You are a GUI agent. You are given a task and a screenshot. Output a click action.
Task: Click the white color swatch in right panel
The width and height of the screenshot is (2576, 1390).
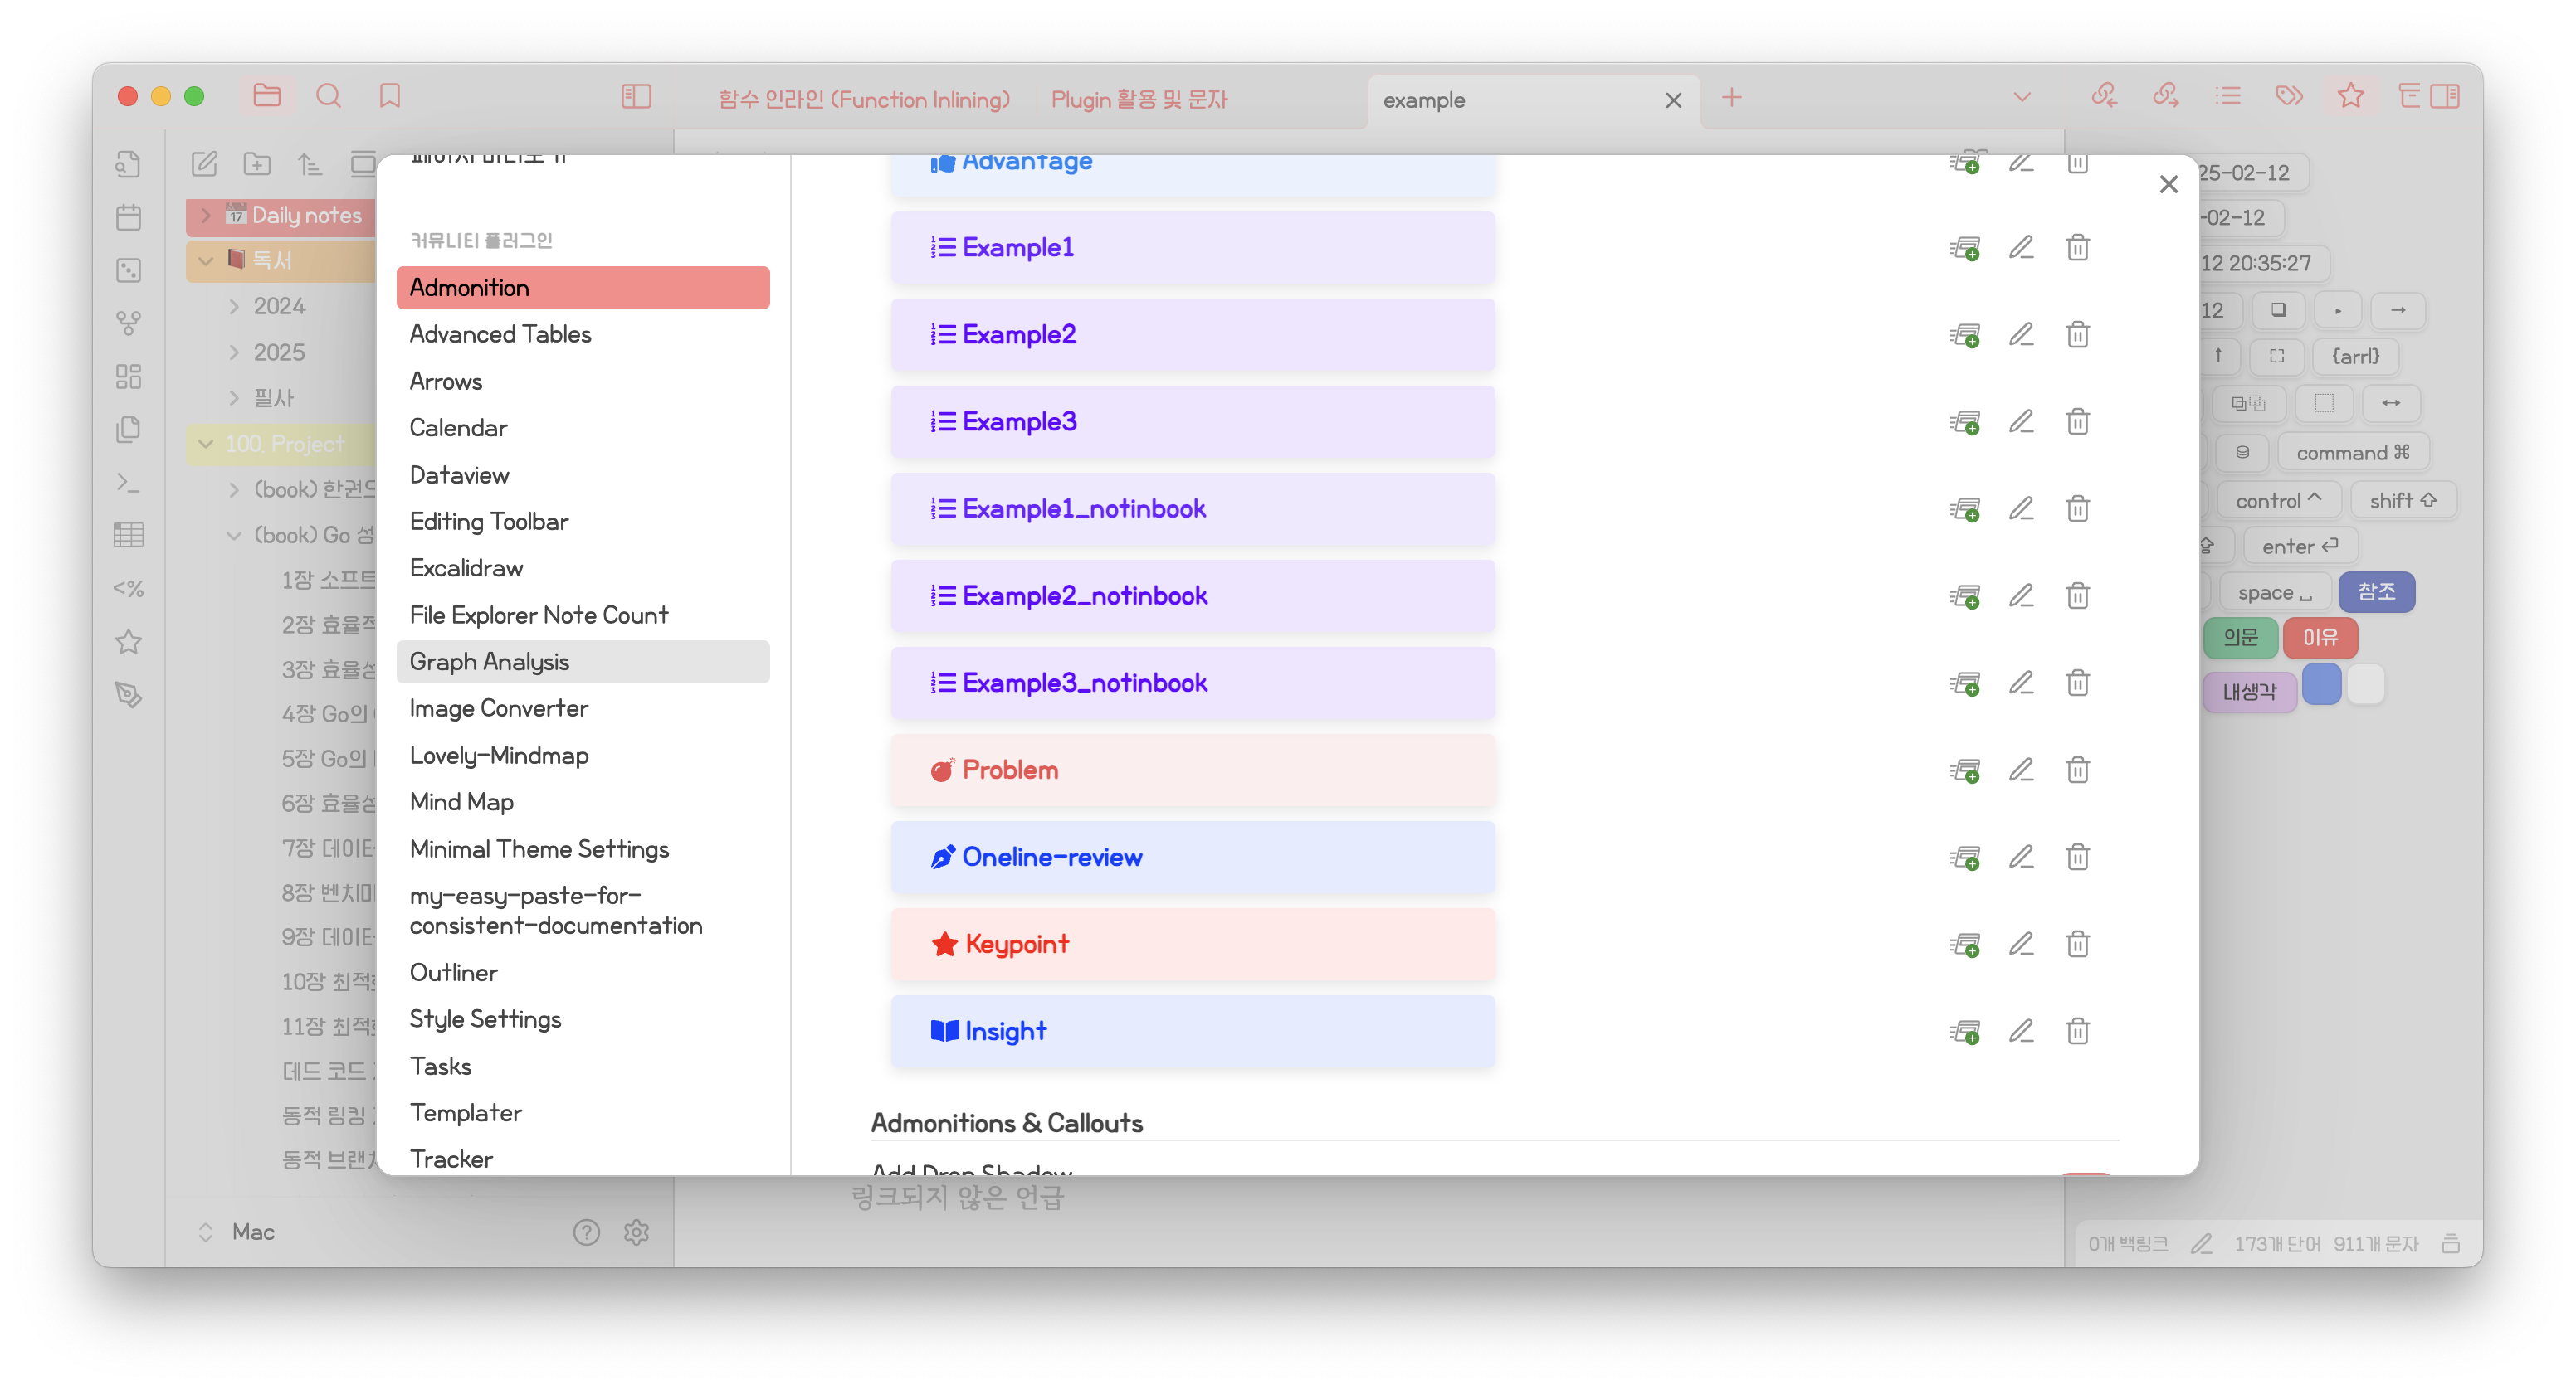pos(2365,684)
